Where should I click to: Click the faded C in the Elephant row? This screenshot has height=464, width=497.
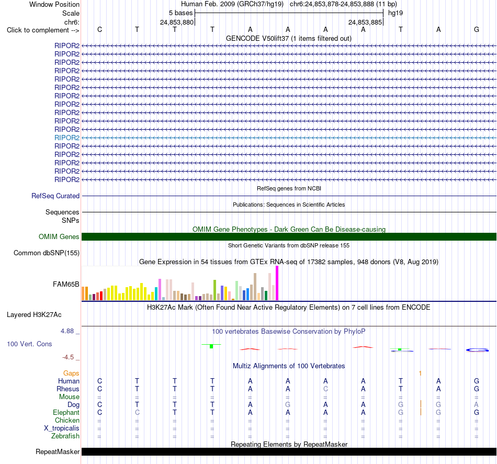coord(137,412)
